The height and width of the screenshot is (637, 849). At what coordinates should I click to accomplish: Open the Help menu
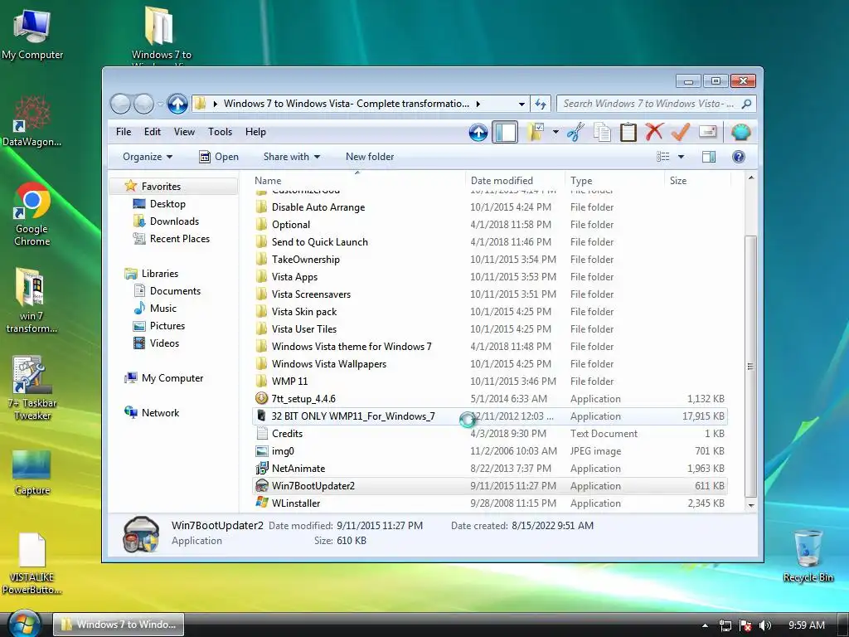point(255,132)
